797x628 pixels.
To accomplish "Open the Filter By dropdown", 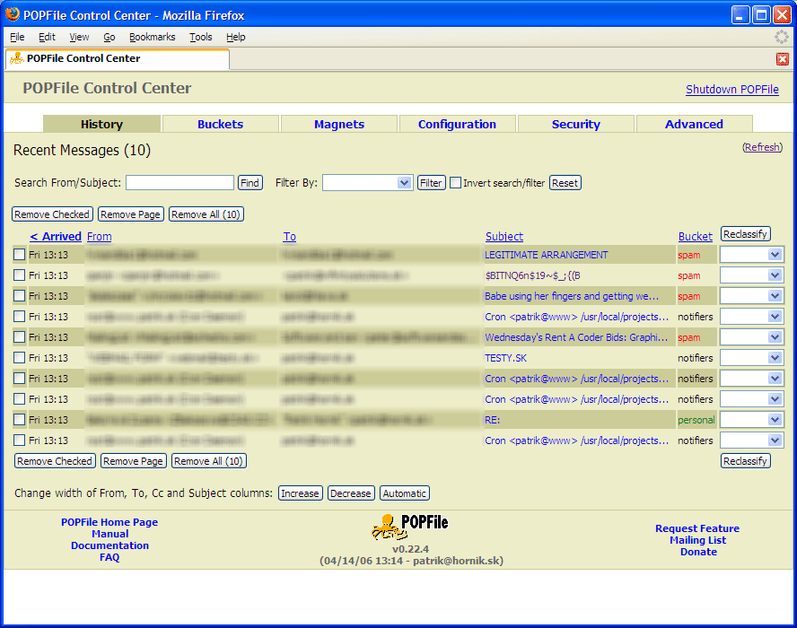I will pos(367,182).
